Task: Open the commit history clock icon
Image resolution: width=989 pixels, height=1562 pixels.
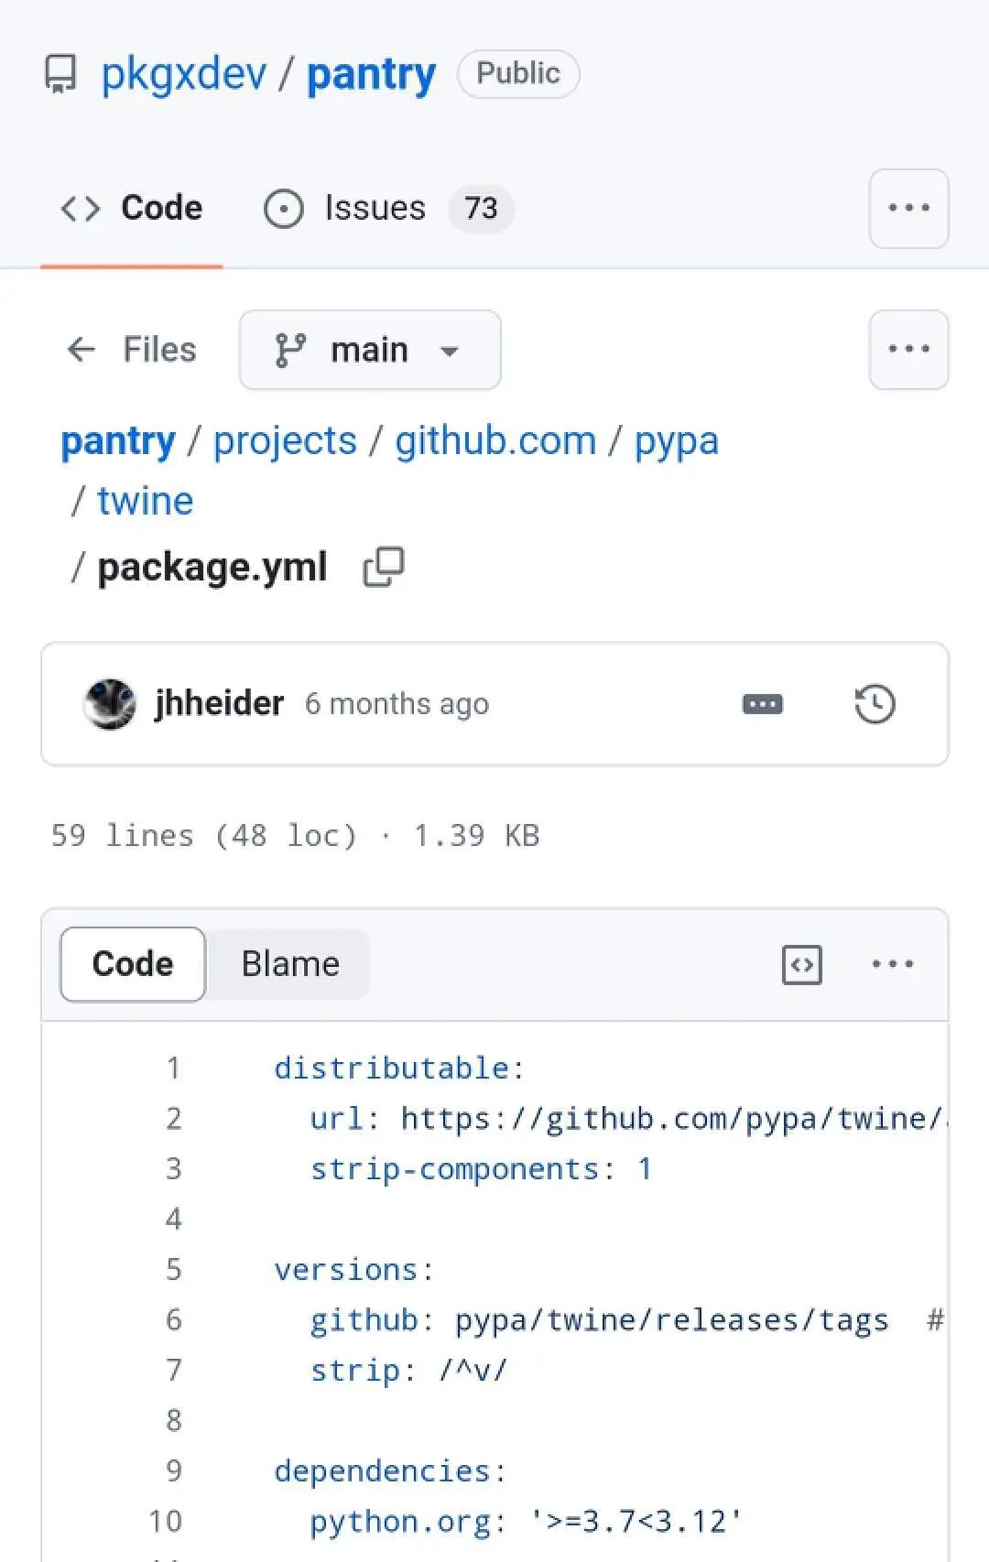Action: pyautogui.click(x=875, y=704)
